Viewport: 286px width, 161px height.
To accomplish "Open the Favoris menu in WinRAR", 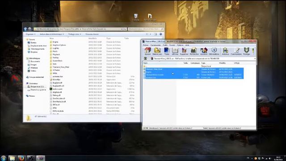I will tap(172, 45).
